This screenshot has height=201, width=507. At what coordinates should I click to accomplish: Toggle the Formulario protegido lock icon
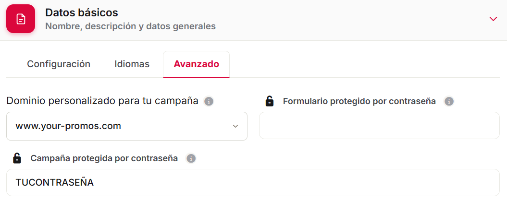[269, 101]
